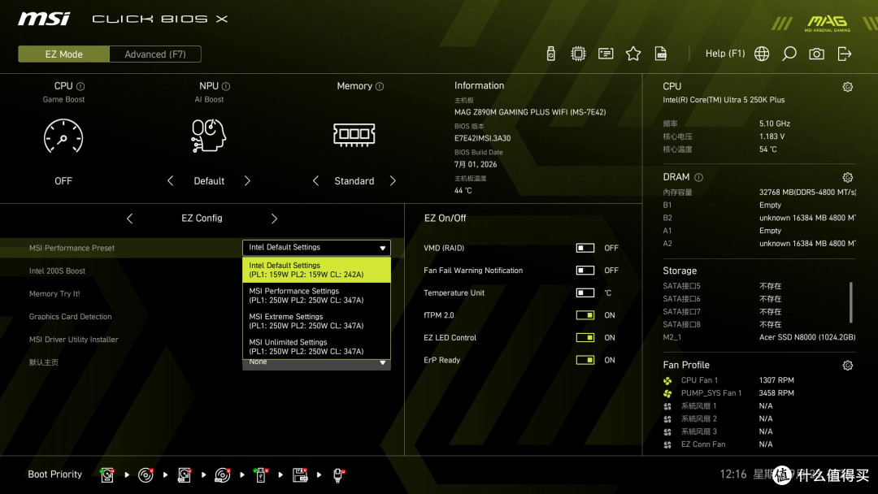The image size is (878, 494).
Task: Toggle VMD (RAID) switch
Action: click(x=585, y=248)
